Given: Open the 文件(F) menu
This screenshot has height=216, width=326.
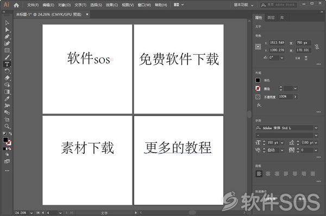Looking at the screenshot, I should [x=33, y=5].
